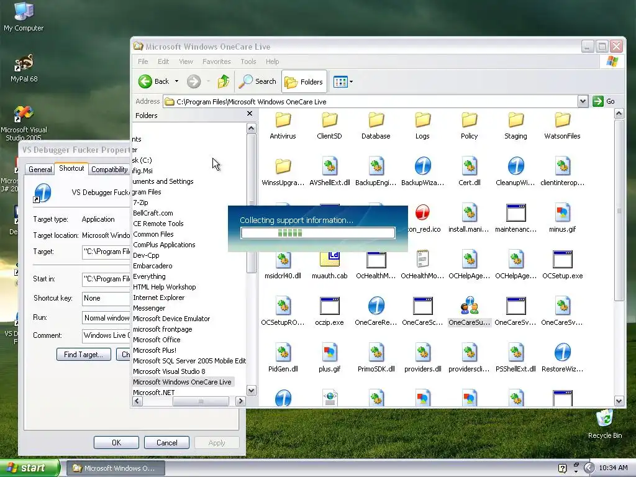Image resolution: width=636 pixels, height=477 pixels.
Task: Open the File menu
Action: tap(143, 61)
